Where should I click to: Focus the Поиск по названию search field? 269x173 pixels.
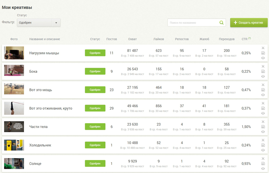point(193,23)
